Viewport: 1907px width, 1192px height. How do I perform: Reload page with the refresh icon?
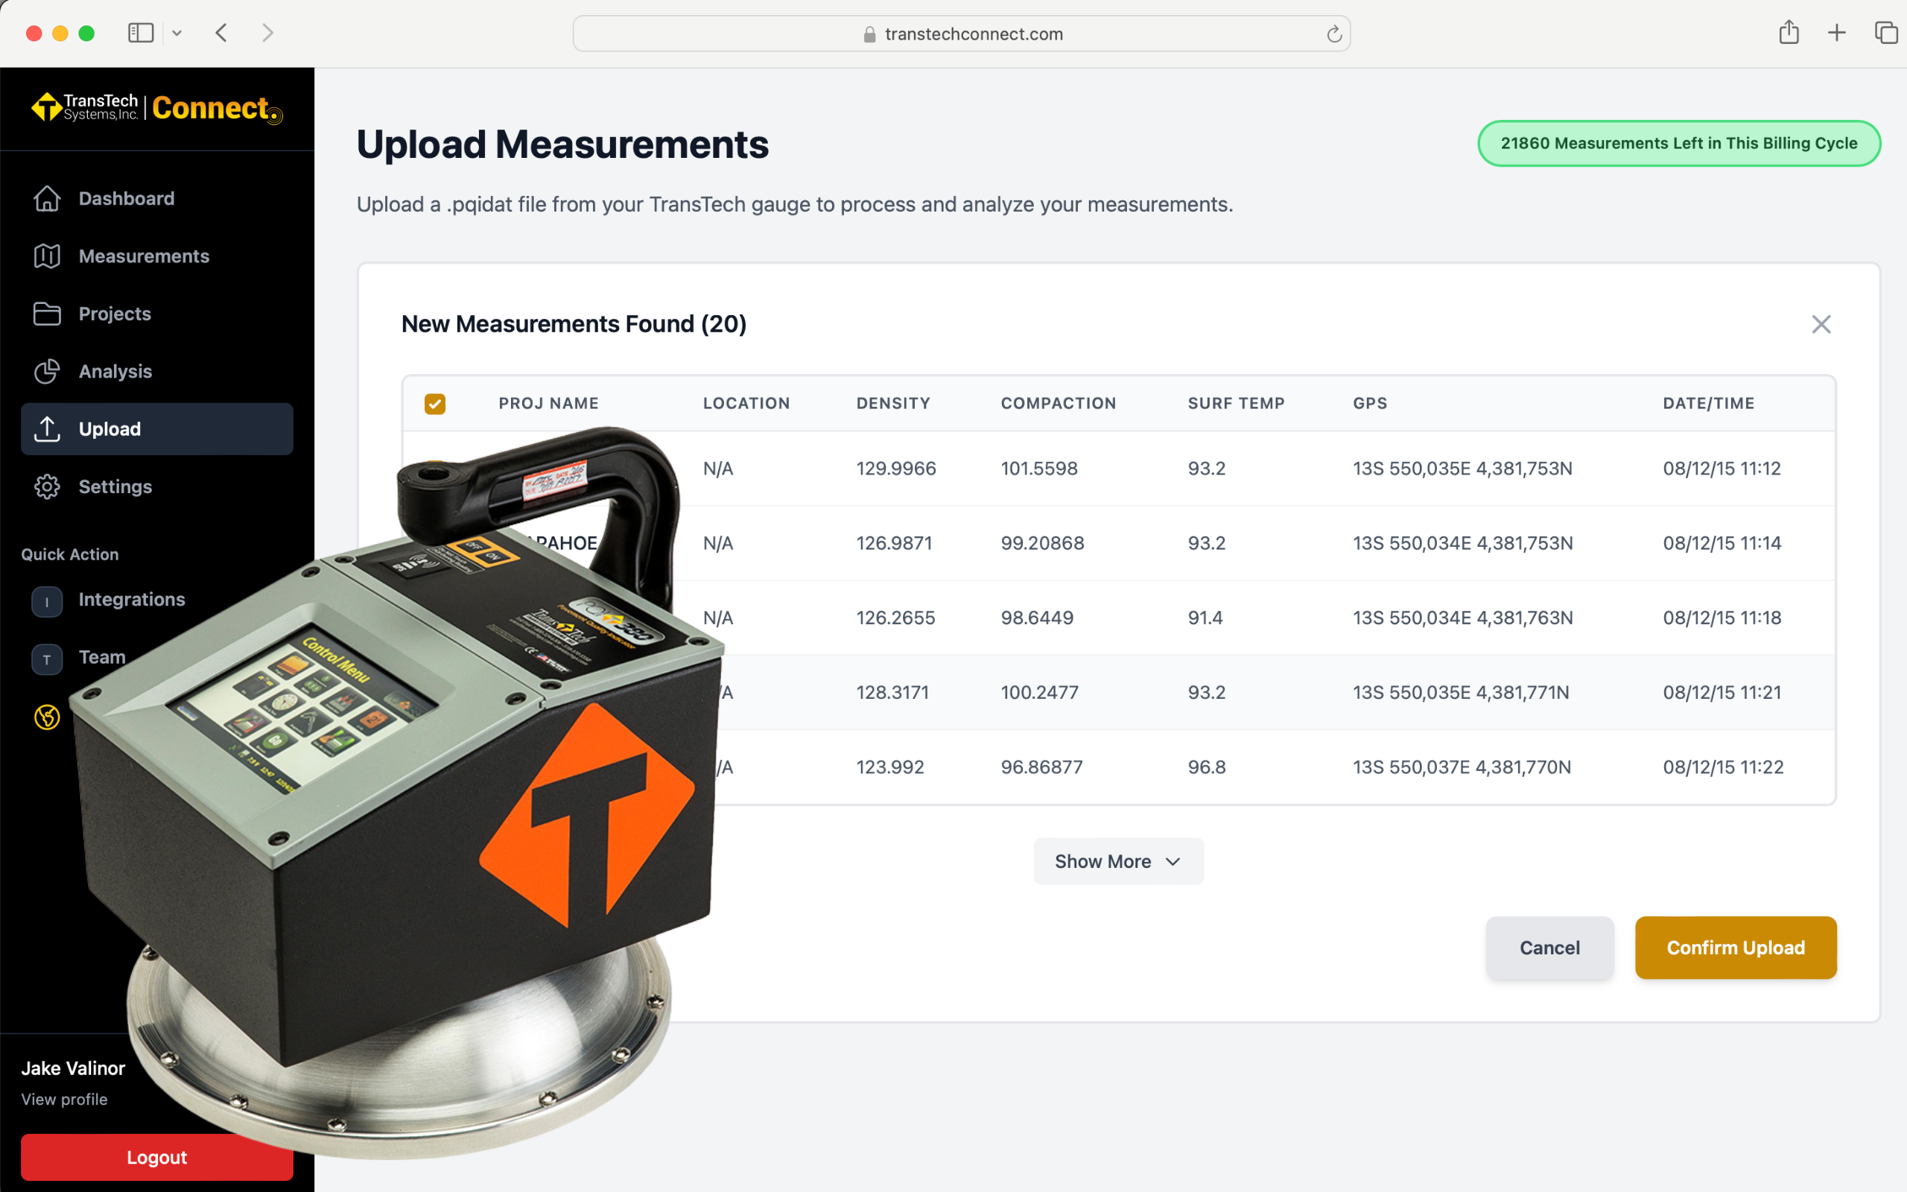coord(1333,34)
